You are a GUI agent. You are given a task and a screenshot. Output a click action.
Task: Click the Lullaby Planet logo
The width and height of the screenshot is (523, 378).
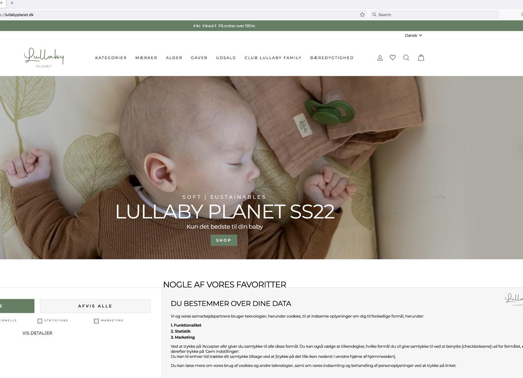pos(44,58)
